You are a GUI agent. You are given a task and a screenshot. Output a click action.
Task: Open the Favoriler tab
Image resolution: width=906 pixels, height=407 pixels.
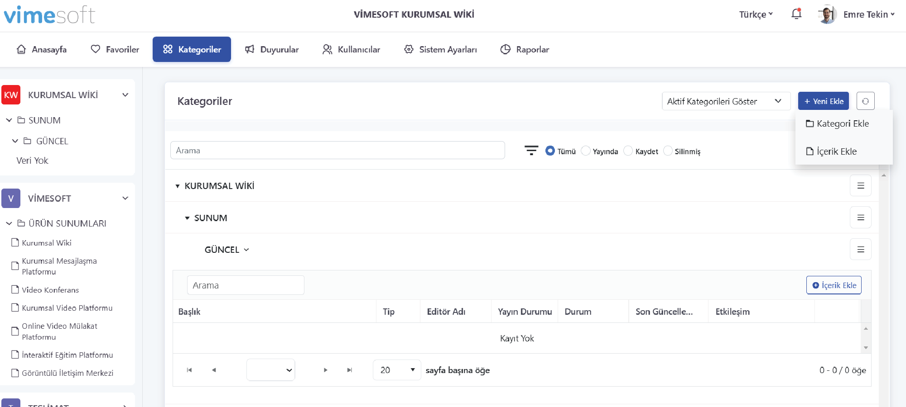(x=115, y=49)
